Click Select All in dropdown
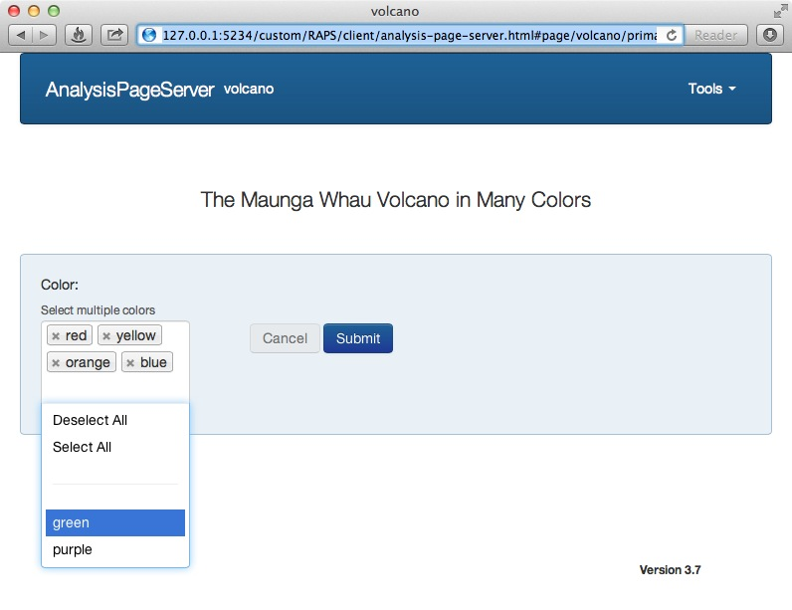792x610 pixels. pyautogui.click(x=83, y=447)
